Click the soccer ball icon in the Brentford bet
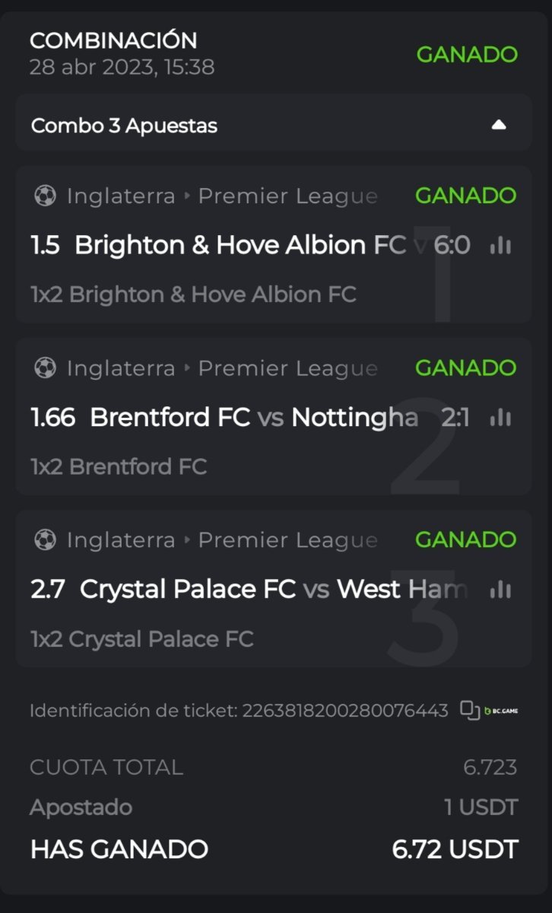552x913 pixels. point(45,367)
